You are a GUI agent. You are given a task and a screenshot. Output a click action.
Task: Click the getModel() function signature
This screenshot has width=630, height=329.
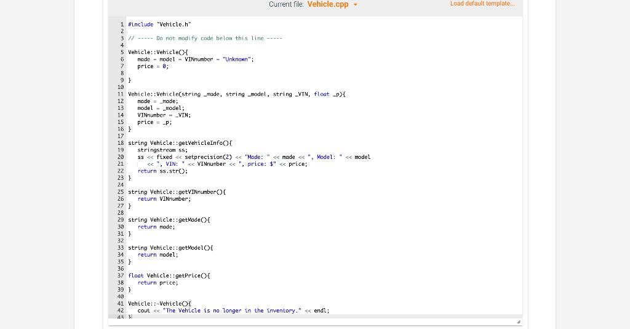pyautogui.click(x=170, y=248)
